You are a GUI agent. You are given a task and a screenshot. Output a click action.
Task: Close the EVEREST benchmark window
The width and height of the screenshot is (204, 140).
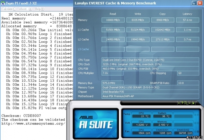click(200, 3)
